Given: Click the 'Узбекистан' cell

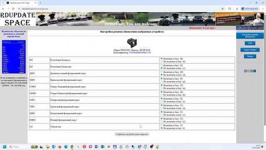Looking at the screenshot, I should (x=104, y=127).
